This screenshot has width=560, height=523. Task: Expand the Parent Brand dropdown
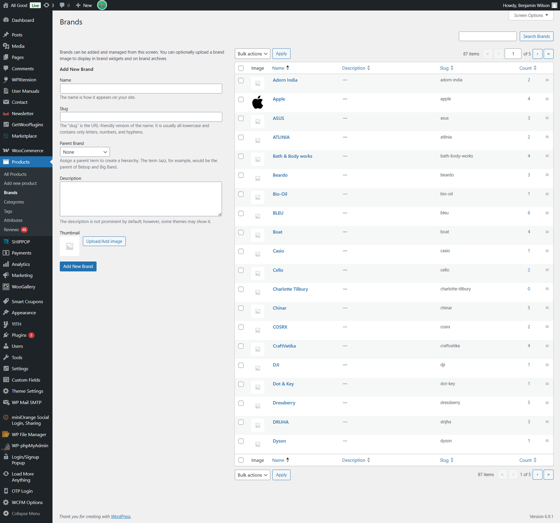(85, 152)
